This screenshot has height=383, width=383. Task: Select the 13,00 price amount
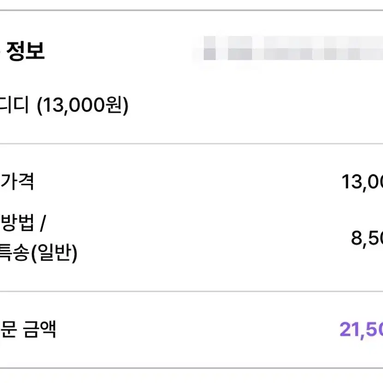[362, 182]
